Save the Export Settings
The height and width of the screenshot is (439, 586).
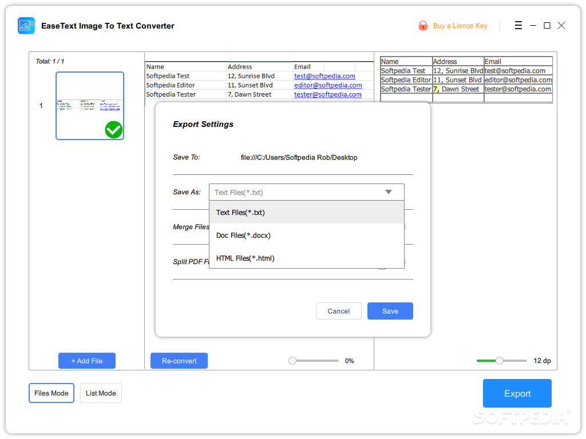click(390, 311)
